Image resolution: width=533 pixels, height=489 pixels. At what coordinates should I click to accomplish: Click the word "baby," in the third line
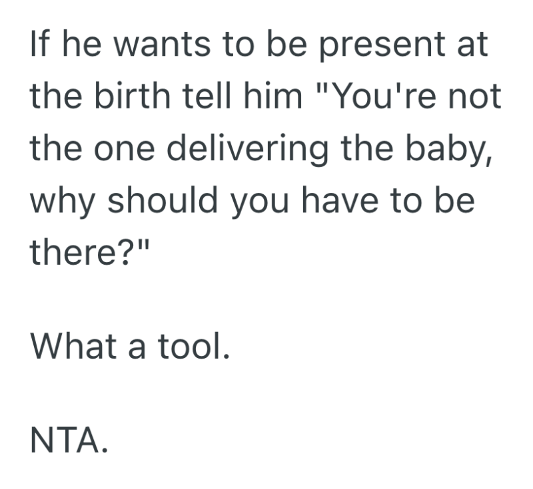pos(450,150)
